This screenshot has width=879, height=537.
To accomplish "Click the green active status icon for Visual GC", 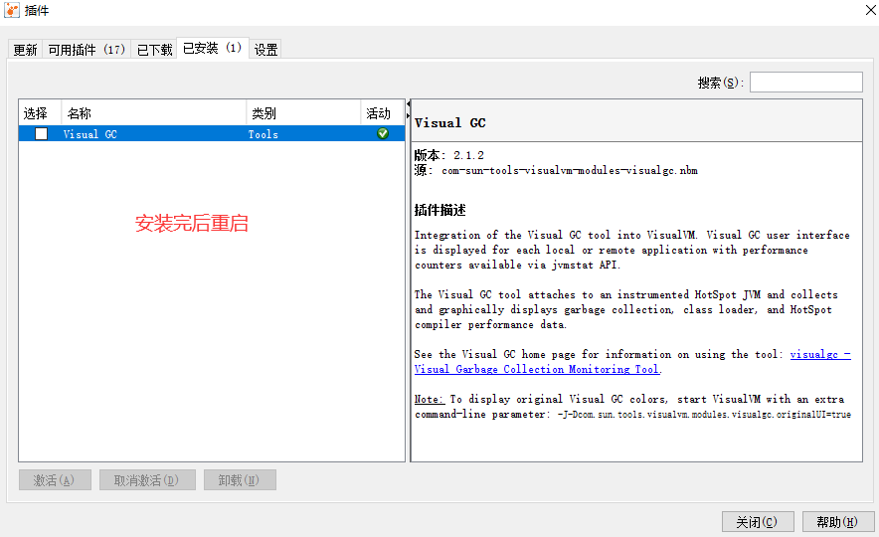I will (383, 133).
